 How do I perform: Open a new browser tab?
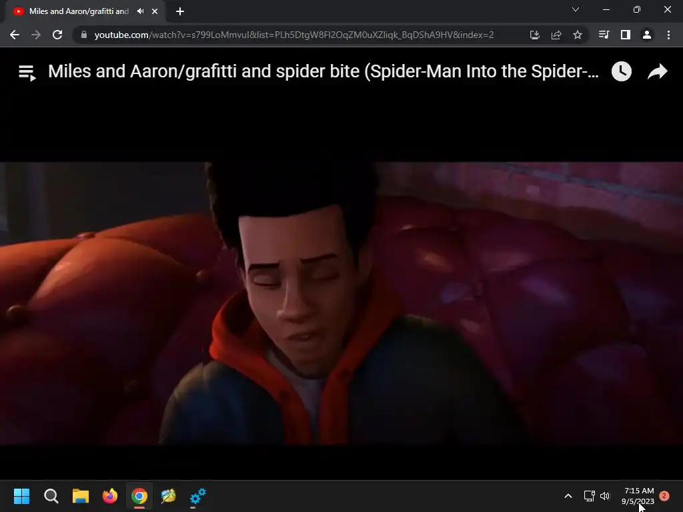(x=180, y=11)
